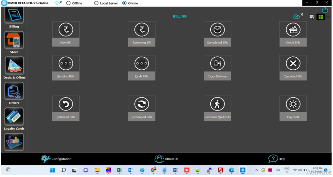Screen dimensions: 333x177
Task: Open taskbar Search
Action: tap(64, 170)
